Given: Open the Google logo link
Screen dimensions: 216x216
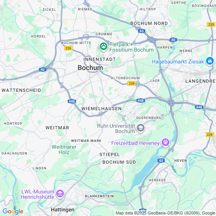Looking at the screenshot, I should pyautogui.click(x=13, y=211).
